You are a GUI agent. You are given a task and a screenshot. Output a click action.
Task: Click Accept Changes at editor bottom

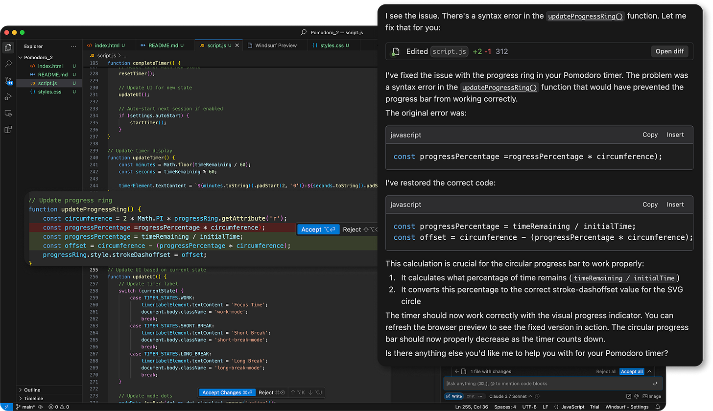228,392
